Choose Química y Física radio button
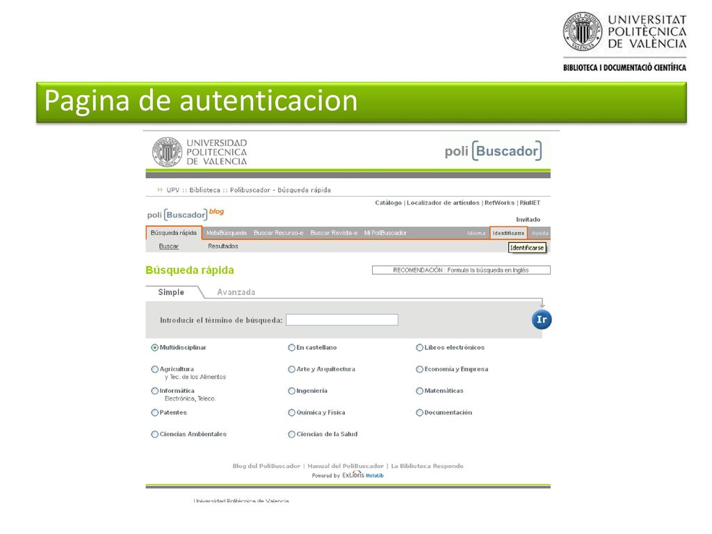Screen dimensions: 712x534 pyautogui.click(x=291, y=413)
